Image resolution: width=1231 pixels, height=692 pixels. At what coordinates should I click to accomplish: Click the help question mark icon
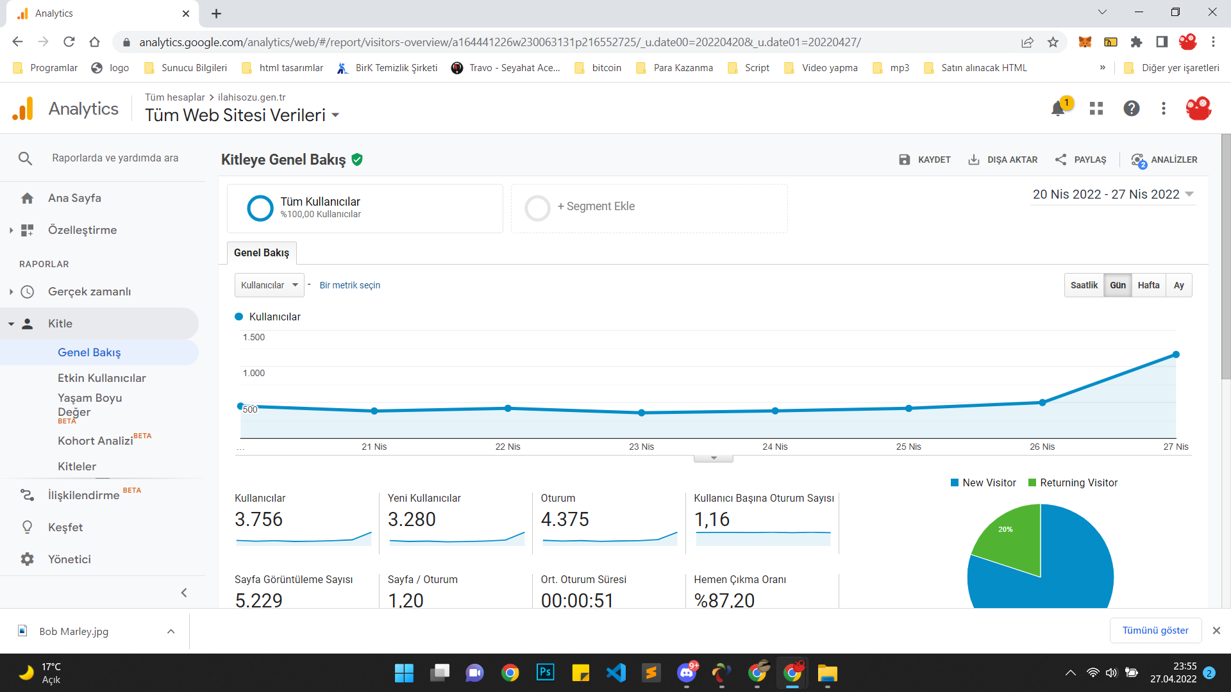1131,108
